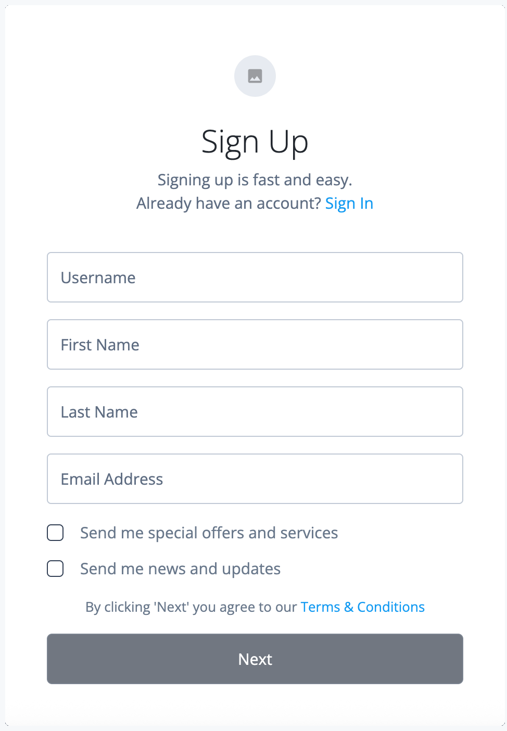Click inside the Username field

point(255,277)
